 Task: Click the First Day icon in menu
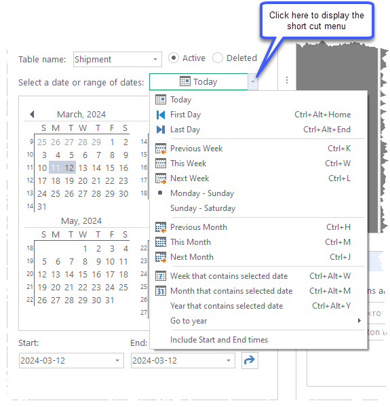coord(161,115)
